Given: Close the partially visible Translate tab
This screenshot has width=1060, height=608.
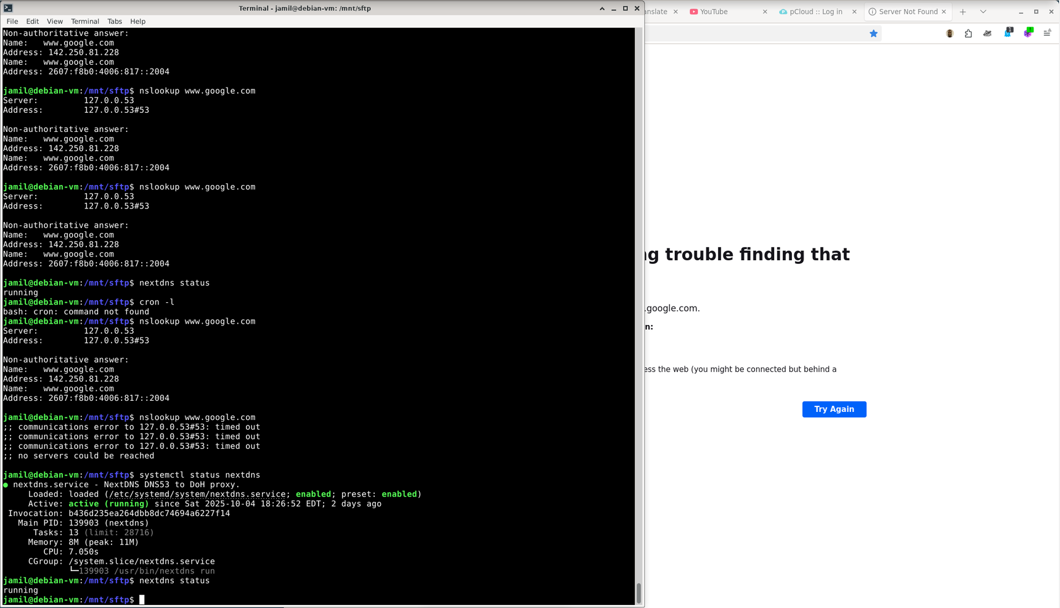Looking at the screenshot, I should (x=675, y=12).
